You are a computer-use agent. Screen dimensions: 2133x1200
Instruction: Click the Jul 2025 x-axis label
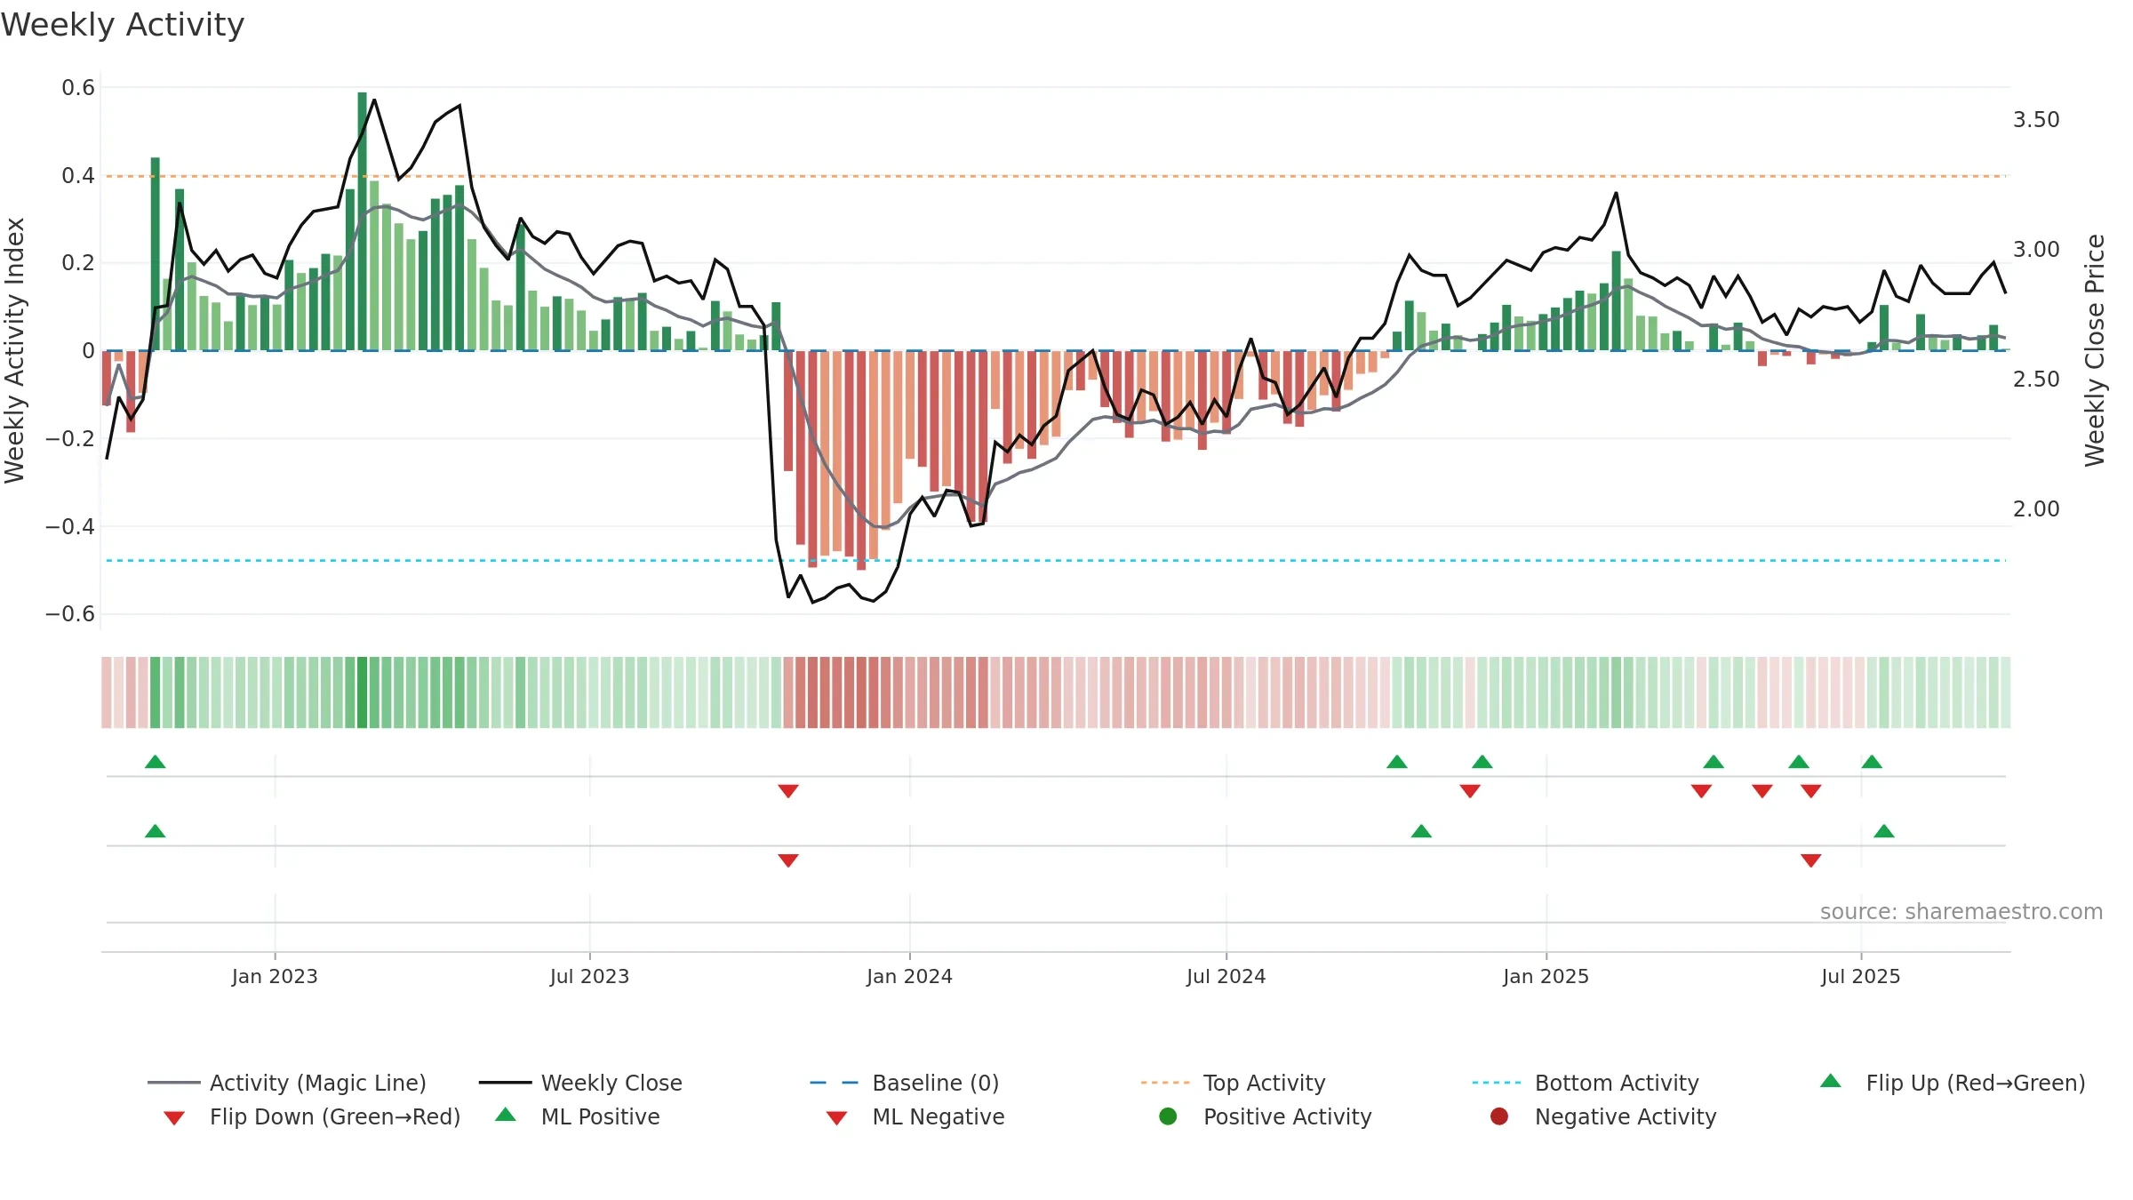[x=1860, y=977]
